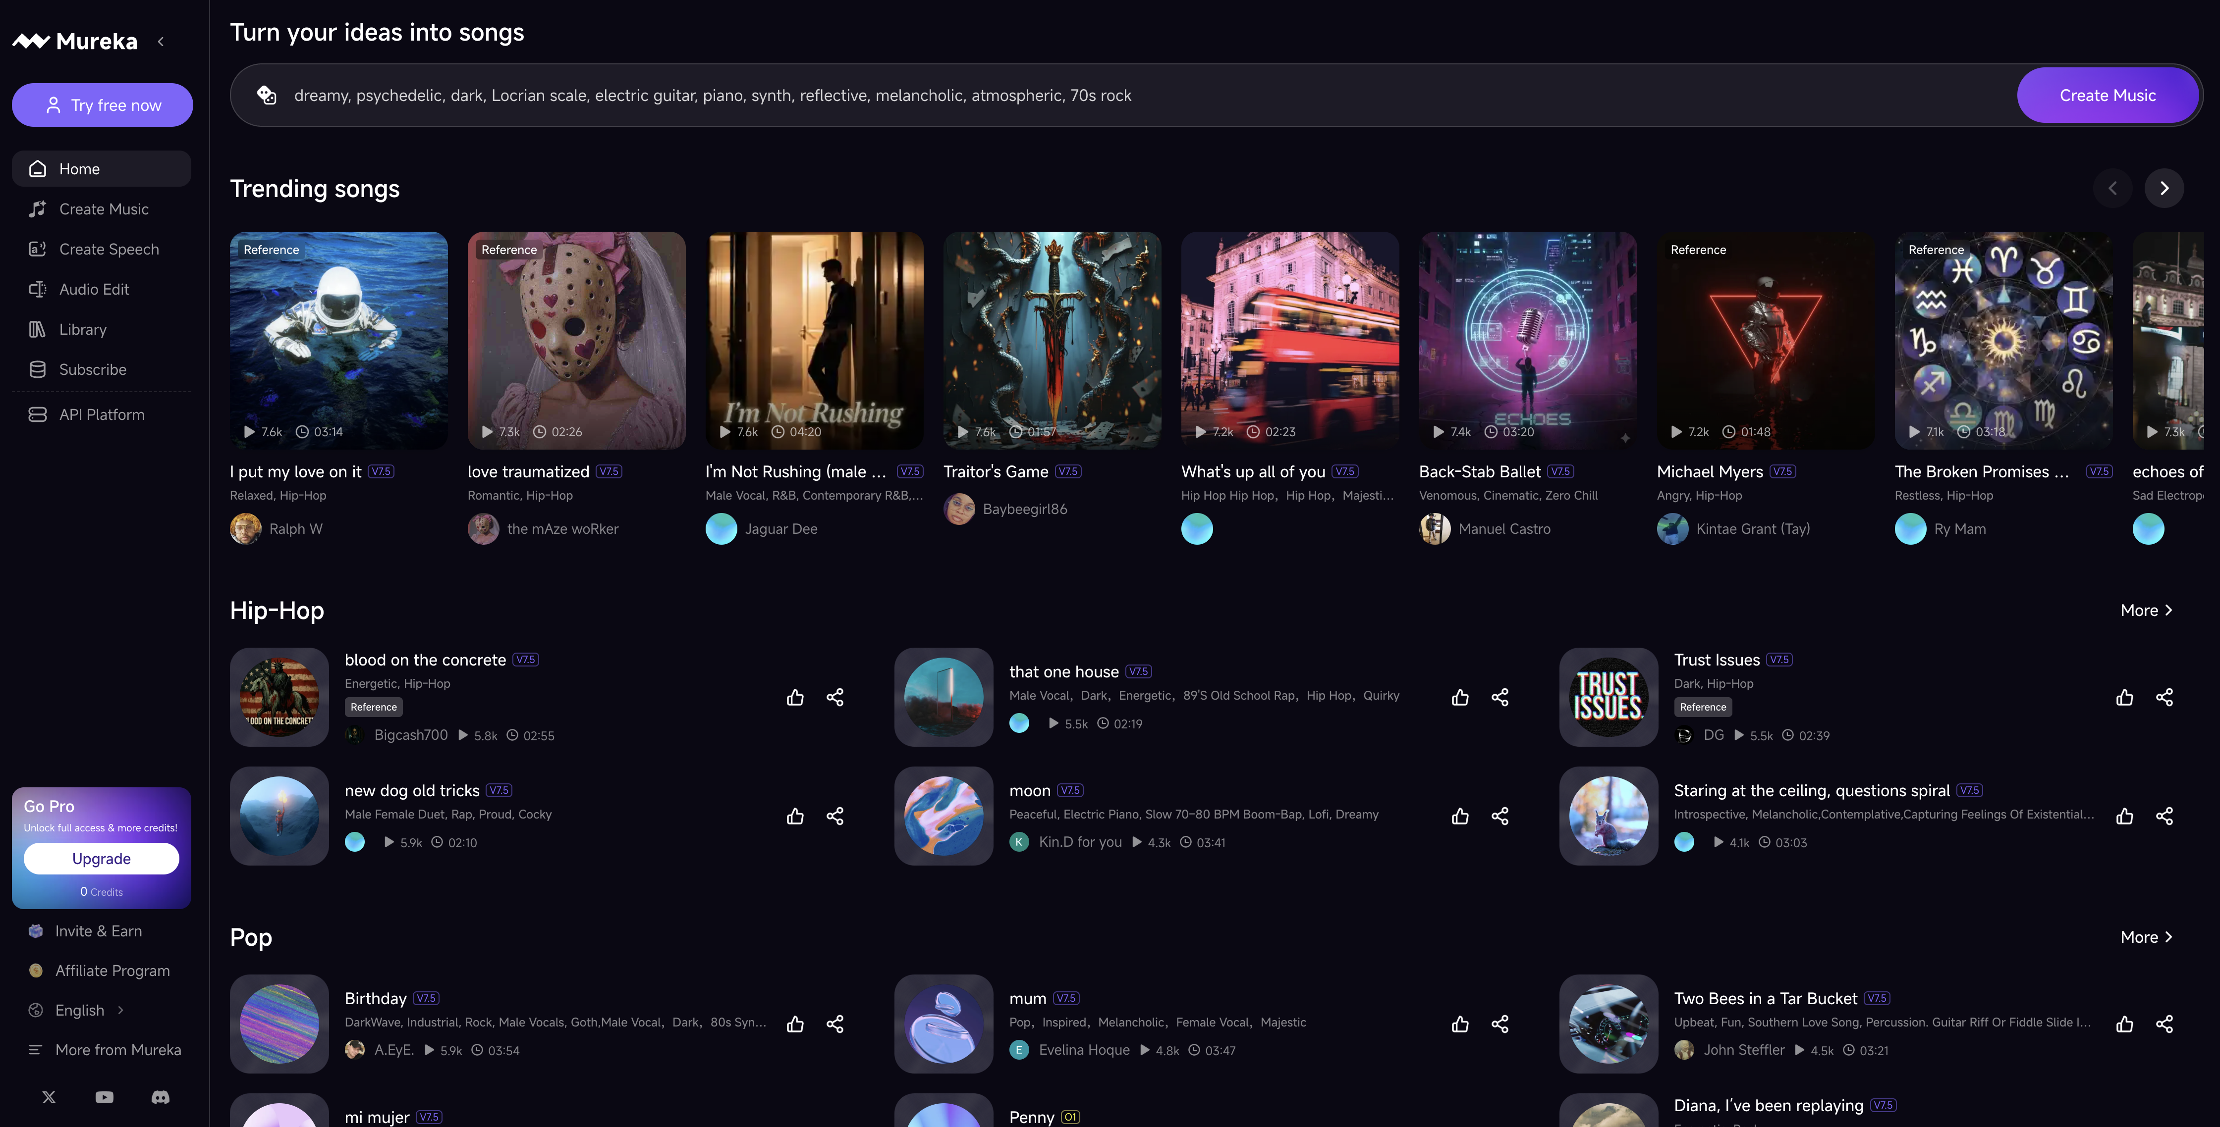Open Mureka's X (Twitter) icon
The height and width of the screenshot is (1127, 2220).
pos(49,1097)
